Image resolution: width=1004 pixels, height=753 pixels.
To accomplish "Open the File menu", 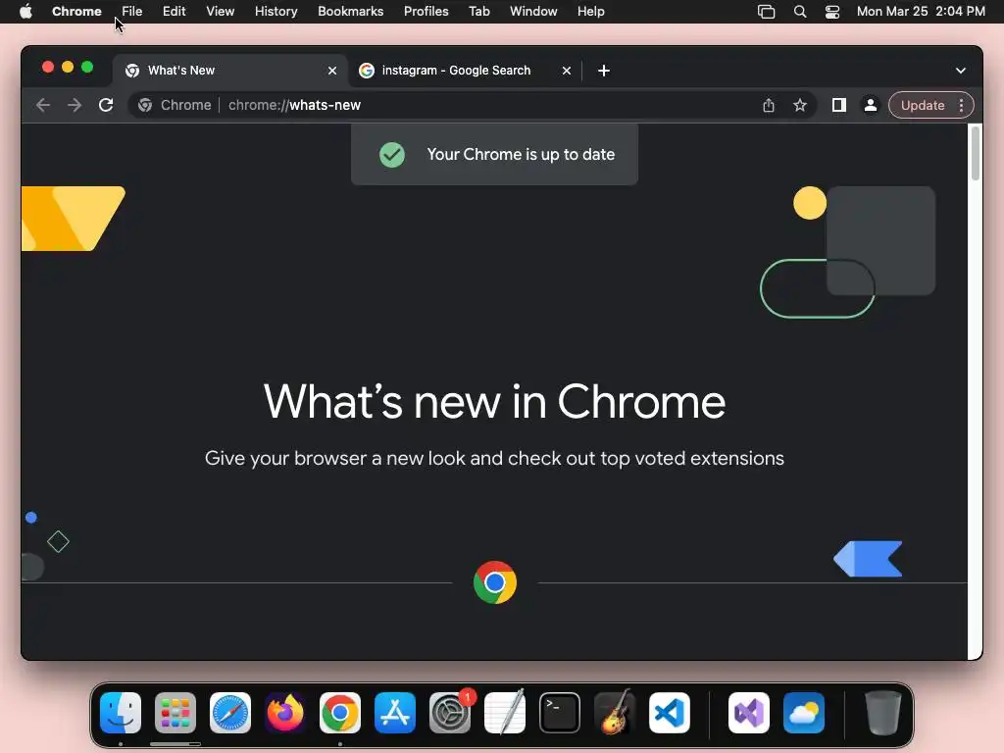I will pyautogui.click(x=132, y=12).
